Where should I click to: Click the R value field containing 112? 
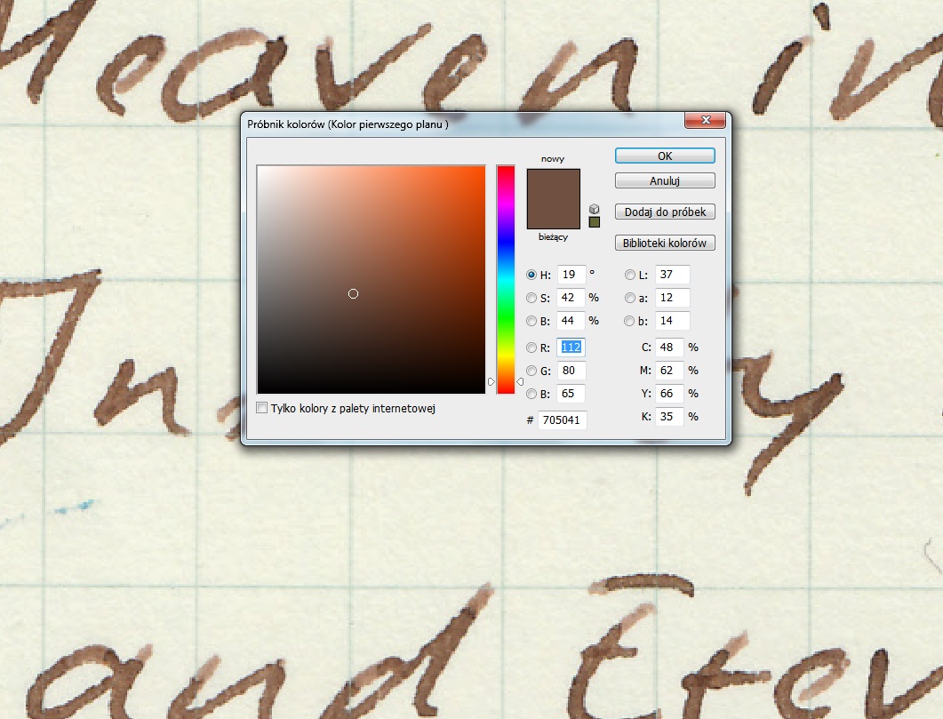570,348
